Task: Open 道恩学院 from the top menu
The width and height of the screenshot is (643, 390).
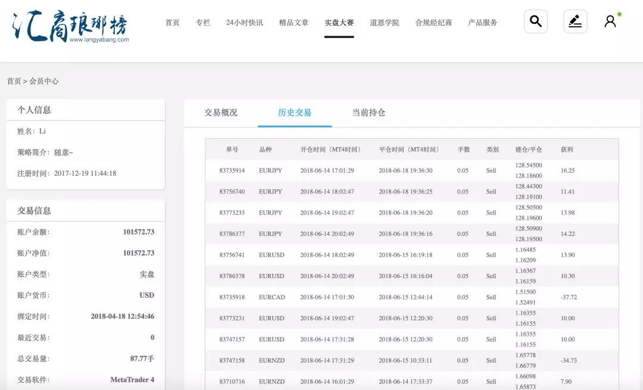Action: point(385,23)
